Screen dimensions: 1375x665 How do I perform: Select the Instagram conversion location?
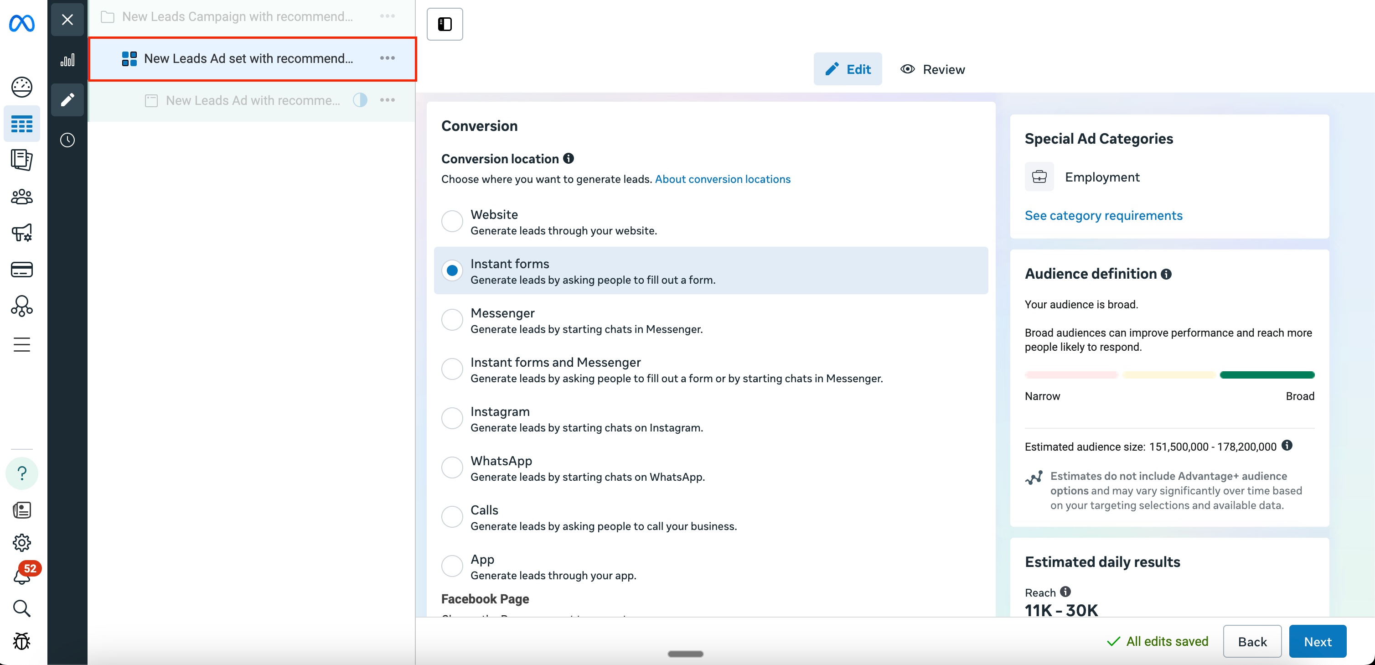pyautogui.click(x=452, y=418)
